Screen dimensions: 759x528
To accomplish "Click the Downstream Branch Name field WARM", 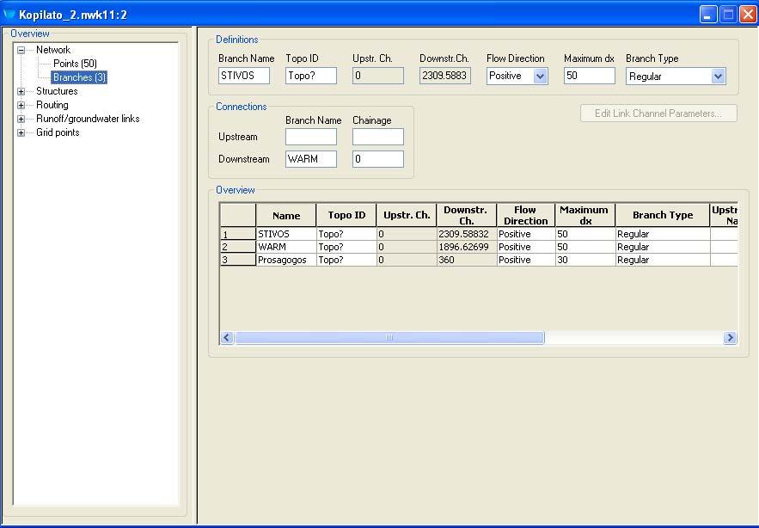I will click(x=311, y=159).
